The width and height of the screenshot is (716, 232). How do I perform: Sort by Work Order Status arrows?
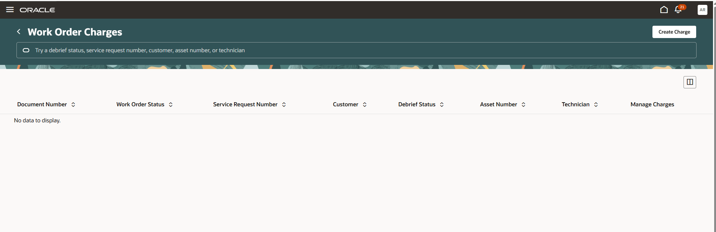coord(171,105)
